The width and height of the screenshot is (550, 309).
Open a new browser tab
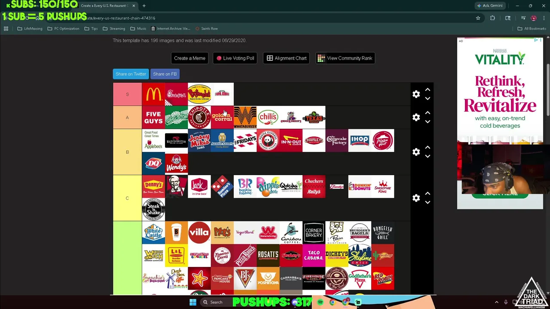[x=144, y=6]
